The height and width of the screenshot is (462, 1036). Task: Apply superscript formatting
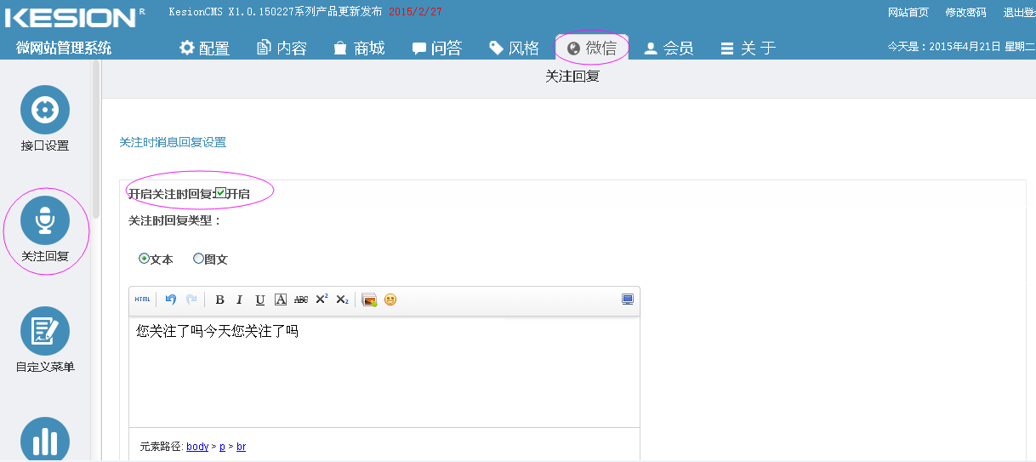pos(322,299)
